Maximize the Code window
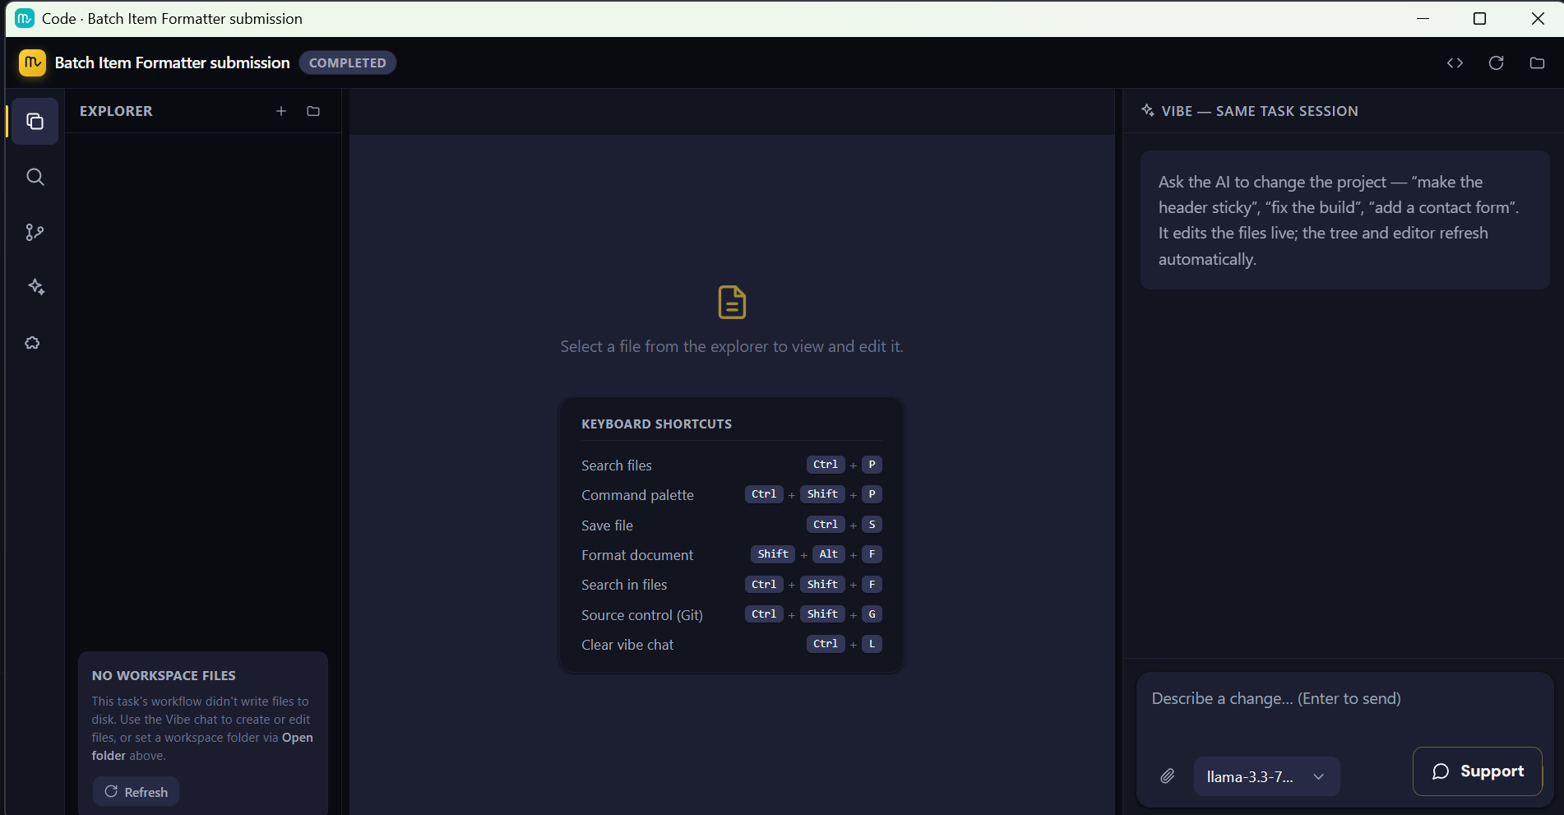The image size is (1564, 815). (1479, 18)
